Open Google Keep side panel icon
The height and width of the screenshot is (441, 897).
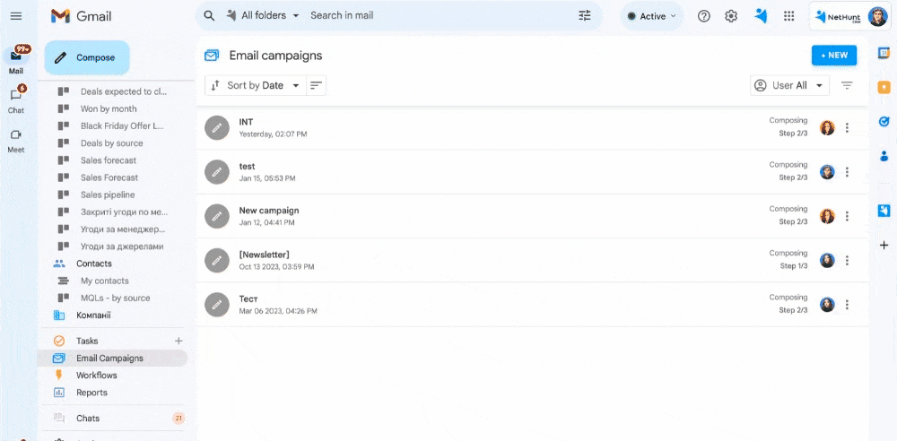(x=884, y=87)
